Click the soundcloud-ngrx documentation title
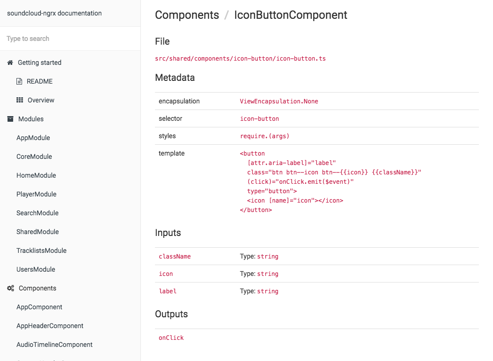Image resolution: width=493 pixels, height=361 pixels. click(x=54, y=13)
